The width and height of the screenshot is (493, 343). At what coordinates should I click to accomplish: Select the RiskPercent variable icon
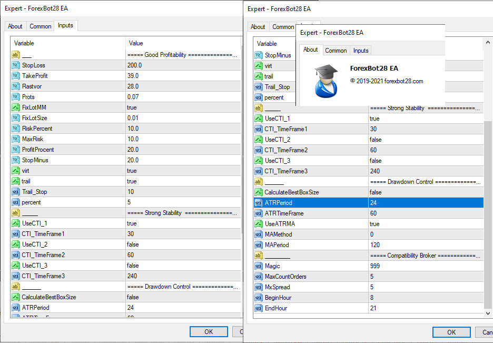tap(16, 129)
